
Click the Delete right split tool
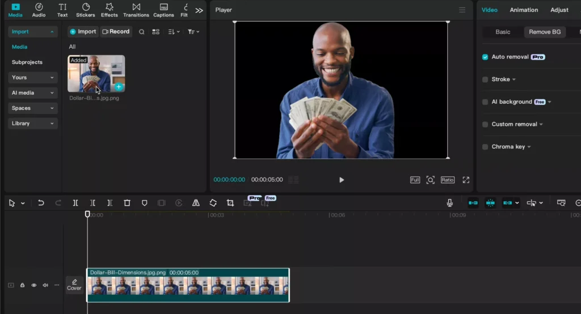[110, 203]
